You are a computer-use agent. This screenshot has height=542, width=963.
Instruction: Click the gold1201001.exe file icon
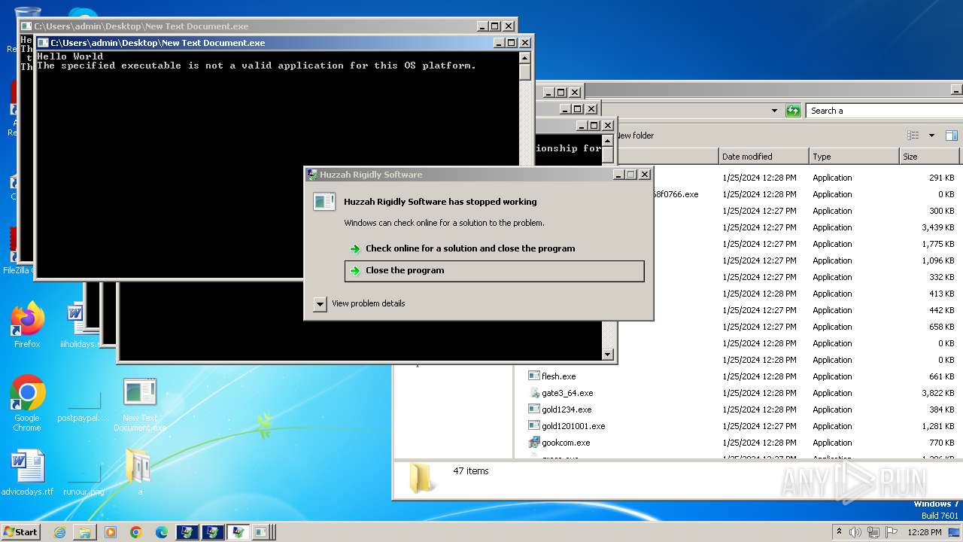(534, 426)
